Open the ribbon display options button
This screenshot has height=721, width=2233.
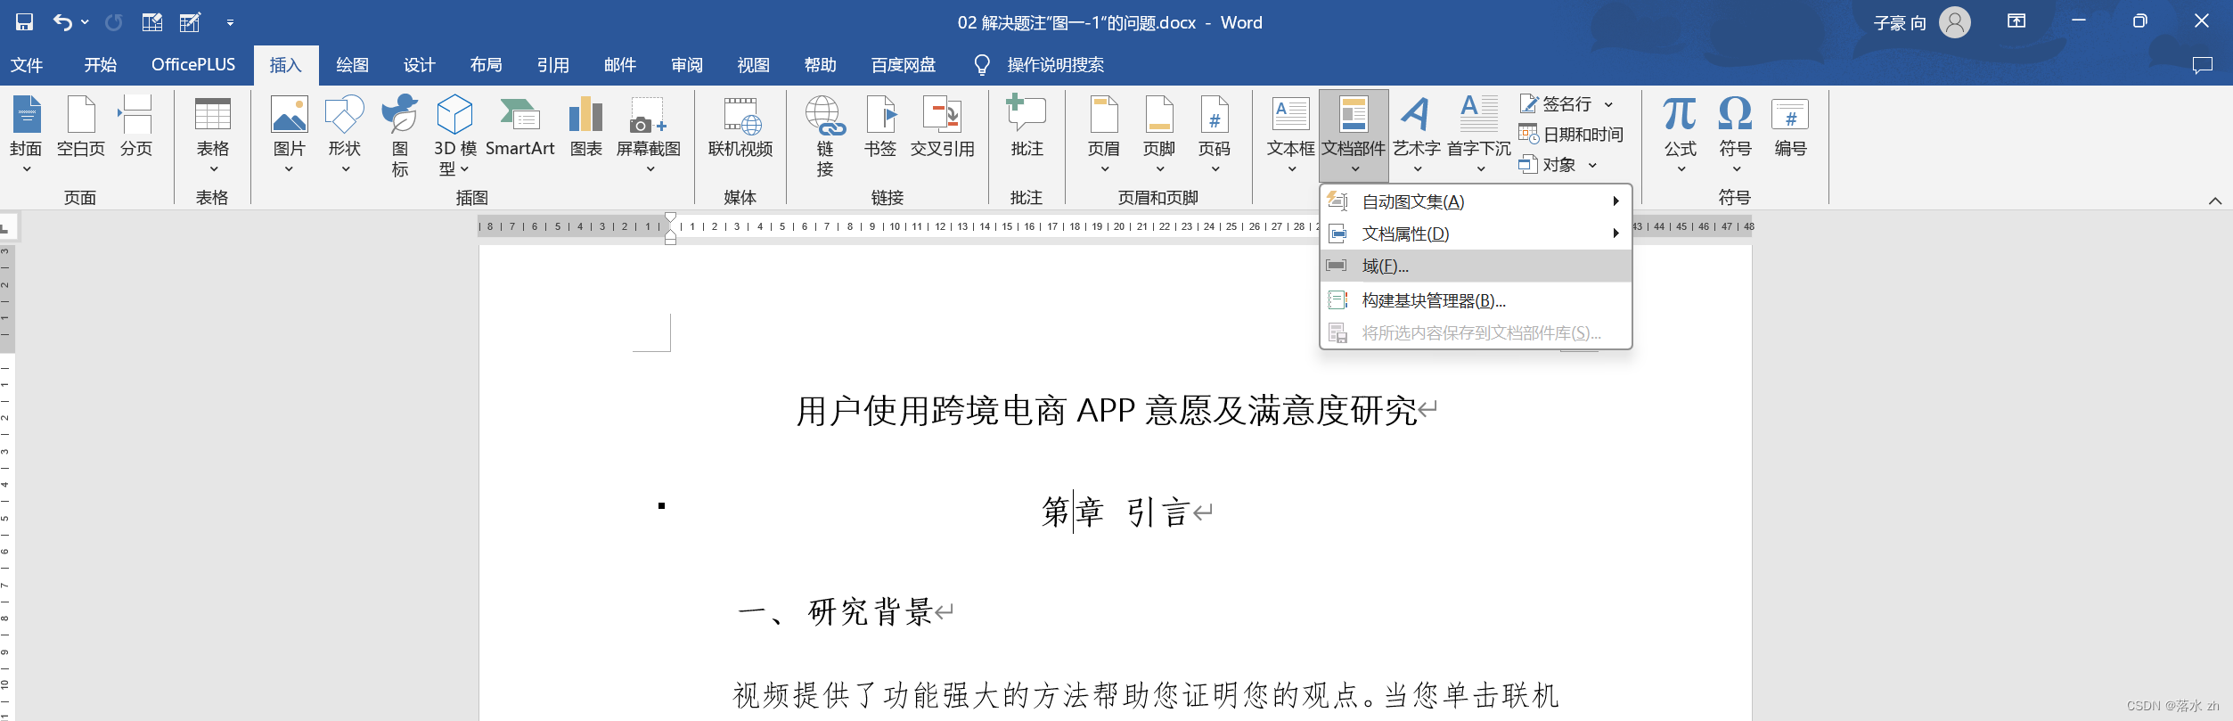click(x=2016, y=21)
